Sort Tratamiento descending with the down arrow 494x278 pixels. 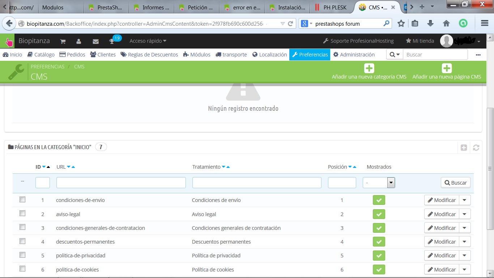pos(223,167)
